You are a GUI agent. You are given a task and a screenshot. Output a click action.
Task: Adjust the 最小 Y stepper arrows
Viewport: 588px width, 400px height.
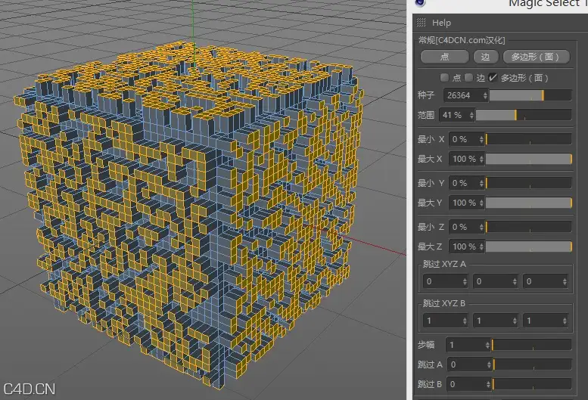tap(481, 183)
